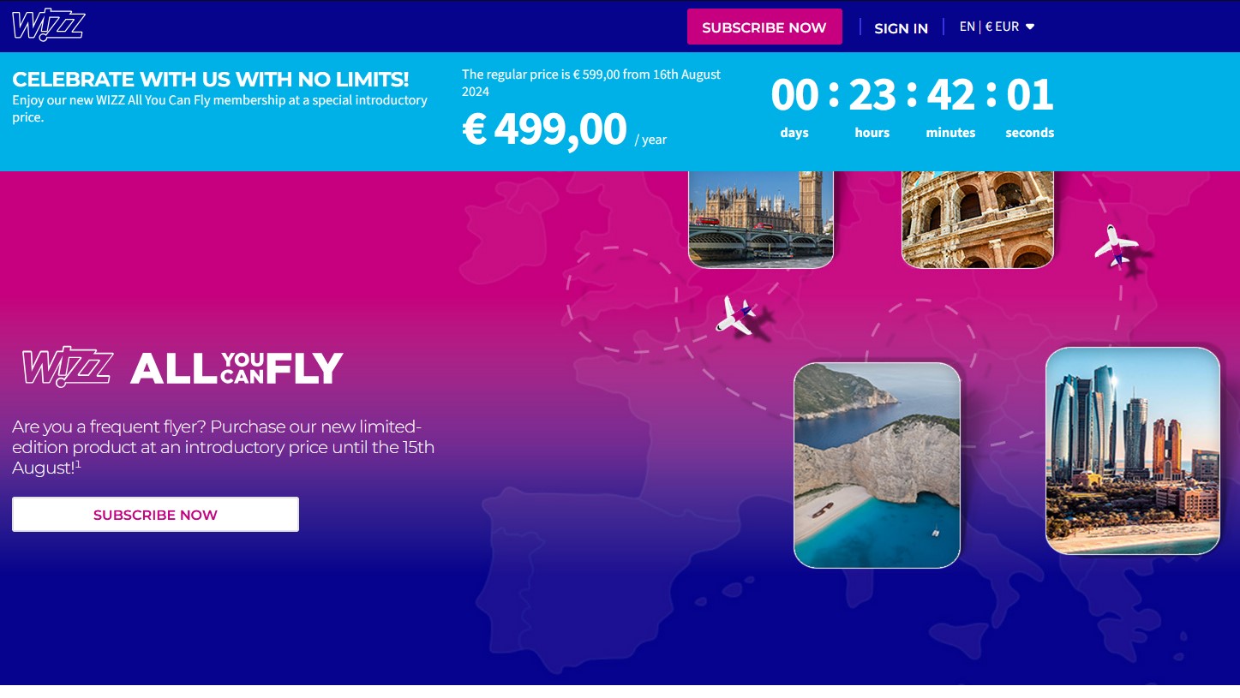Click the airplane icon near the London photo
This screenshot has width=1240, height=698.
tap(736, 314)
